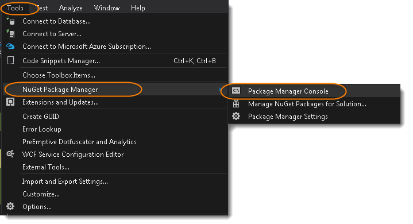Click the Code Snippets Manager icon
Image resolution: width=413 pixels, height=224 pixels.
(x=10, y=60)
